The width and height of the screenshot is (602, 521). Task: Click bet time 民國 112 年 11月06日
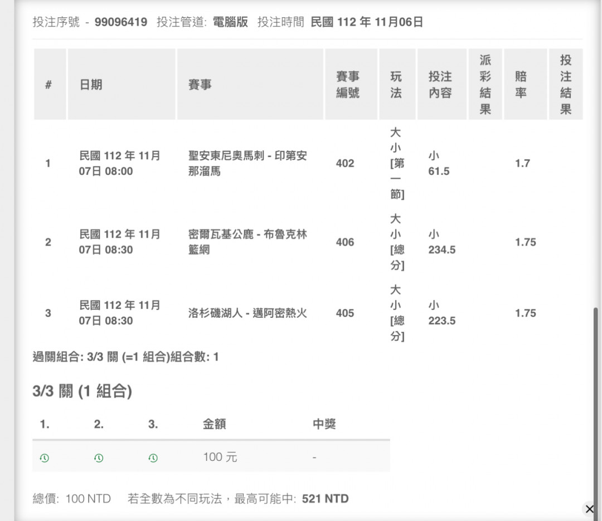point(367,22)
